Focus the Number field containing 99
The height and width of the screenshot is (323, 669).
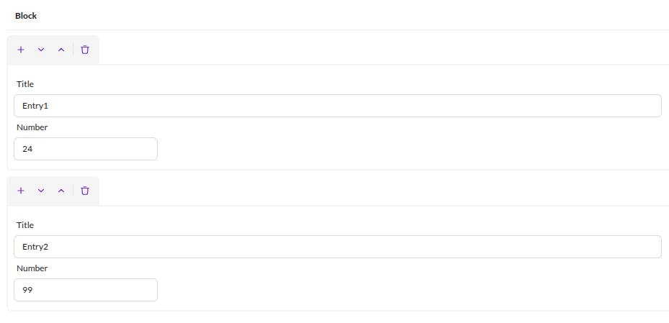click(x=86, y=290)
